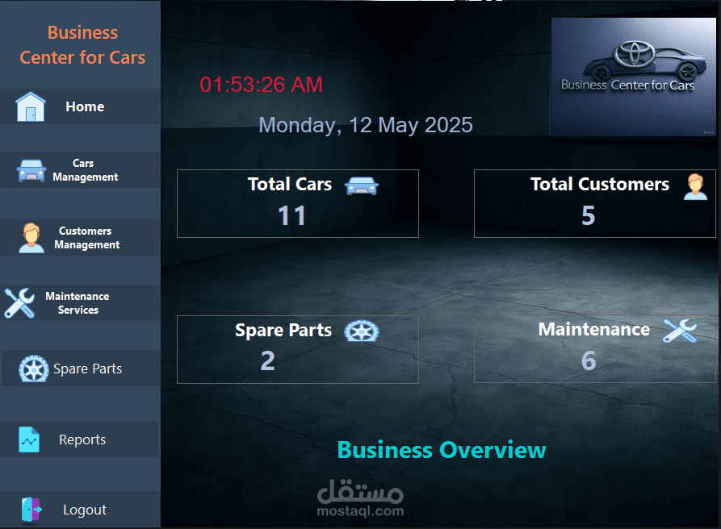Click the Business Center for Cars logo image
The image size is (721, 529).
pos(633,77)
